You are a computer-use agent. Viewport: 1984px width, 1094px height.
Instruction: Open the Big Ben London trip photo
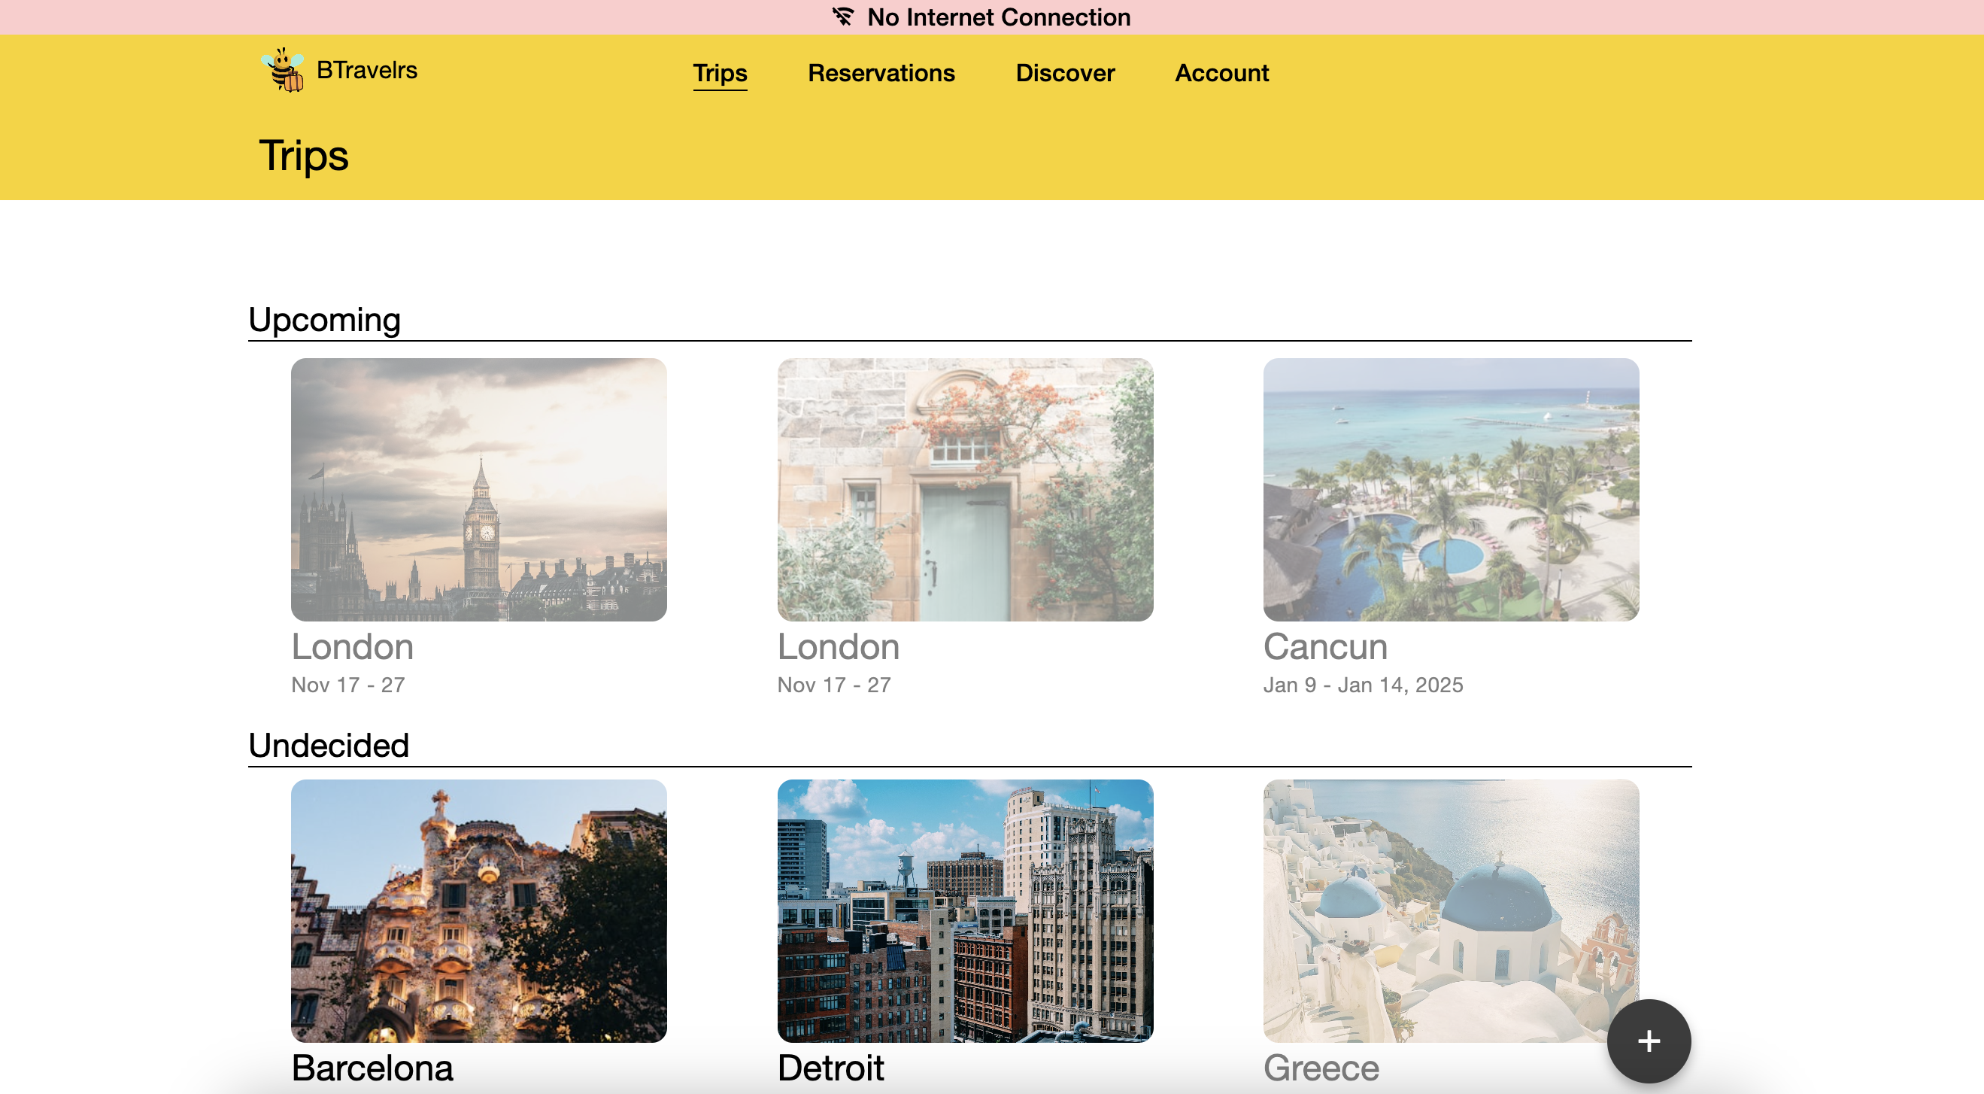(478, 489)
